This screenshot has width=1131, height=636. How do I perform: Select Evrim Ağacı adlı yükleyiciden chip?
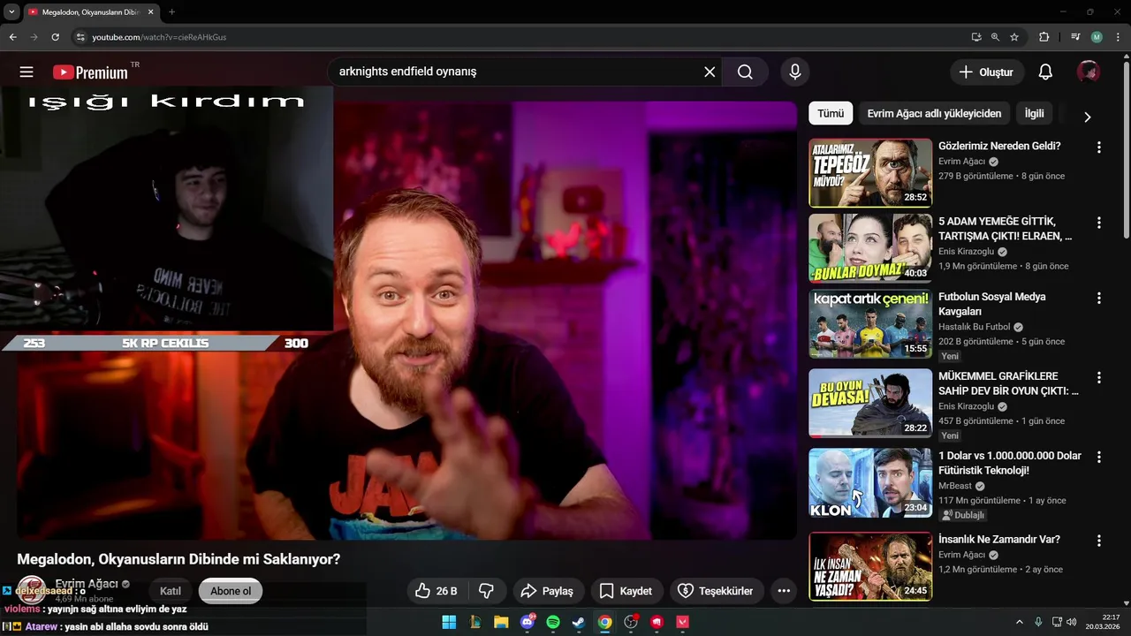coord(934,113)
